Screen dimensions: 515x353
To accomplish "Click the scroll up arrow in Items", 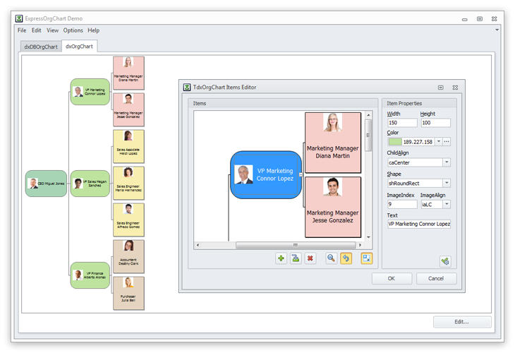I will [368, 115].
